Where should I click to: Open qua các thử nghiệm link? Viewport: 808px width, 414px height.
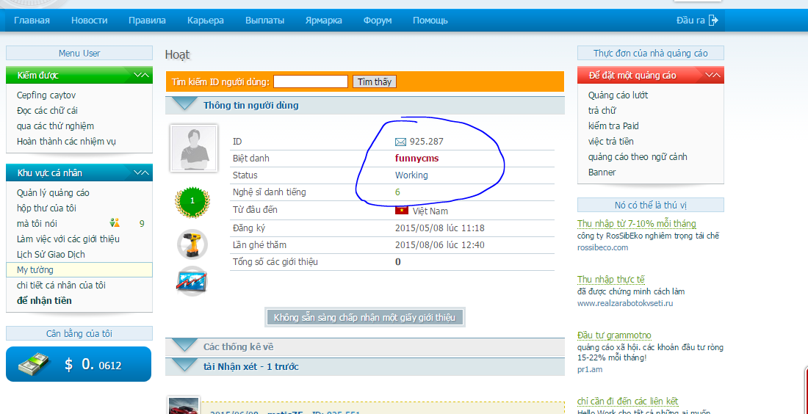click(x=55, y=126)
